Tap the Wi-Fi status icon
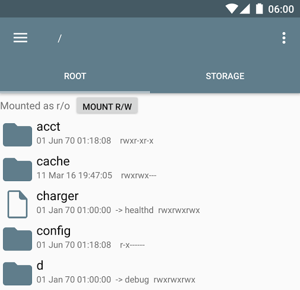This screenshot has height=290, width=300. (x=232, y=9)
